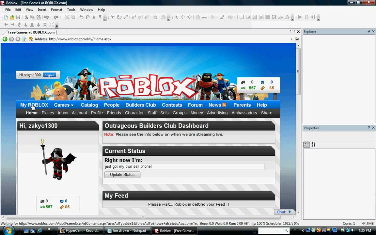Screen dimensions: 376x235
Task: Click the Open file folder icon
Action: [12, 17]
